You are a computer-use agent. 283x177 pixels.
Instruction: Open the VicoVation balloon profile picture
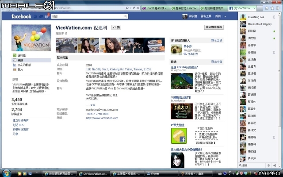(31, 38)
